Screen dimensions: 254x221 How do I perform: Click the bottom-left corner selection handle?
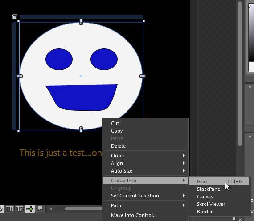(18, 131)
